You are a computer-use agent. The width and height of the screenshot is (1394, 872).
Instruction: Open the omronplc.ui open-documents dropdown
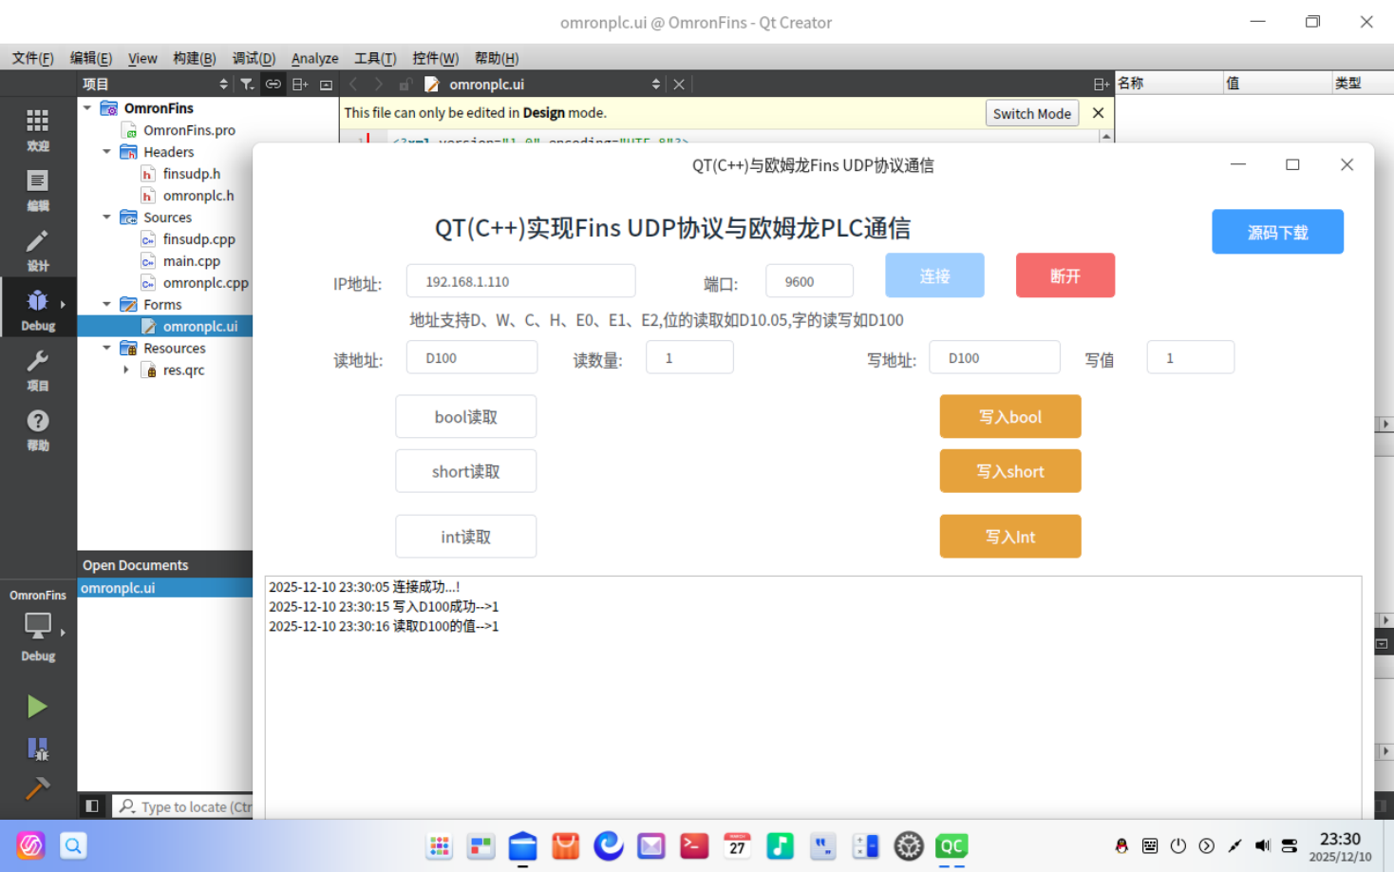point(555,85)
